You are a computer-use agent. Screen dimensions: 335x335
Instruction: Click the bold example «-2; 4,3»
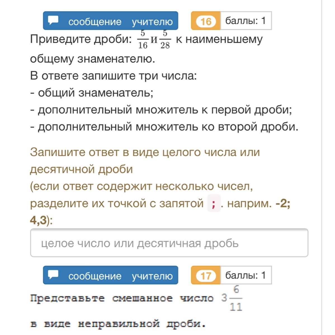coord(160,212)
